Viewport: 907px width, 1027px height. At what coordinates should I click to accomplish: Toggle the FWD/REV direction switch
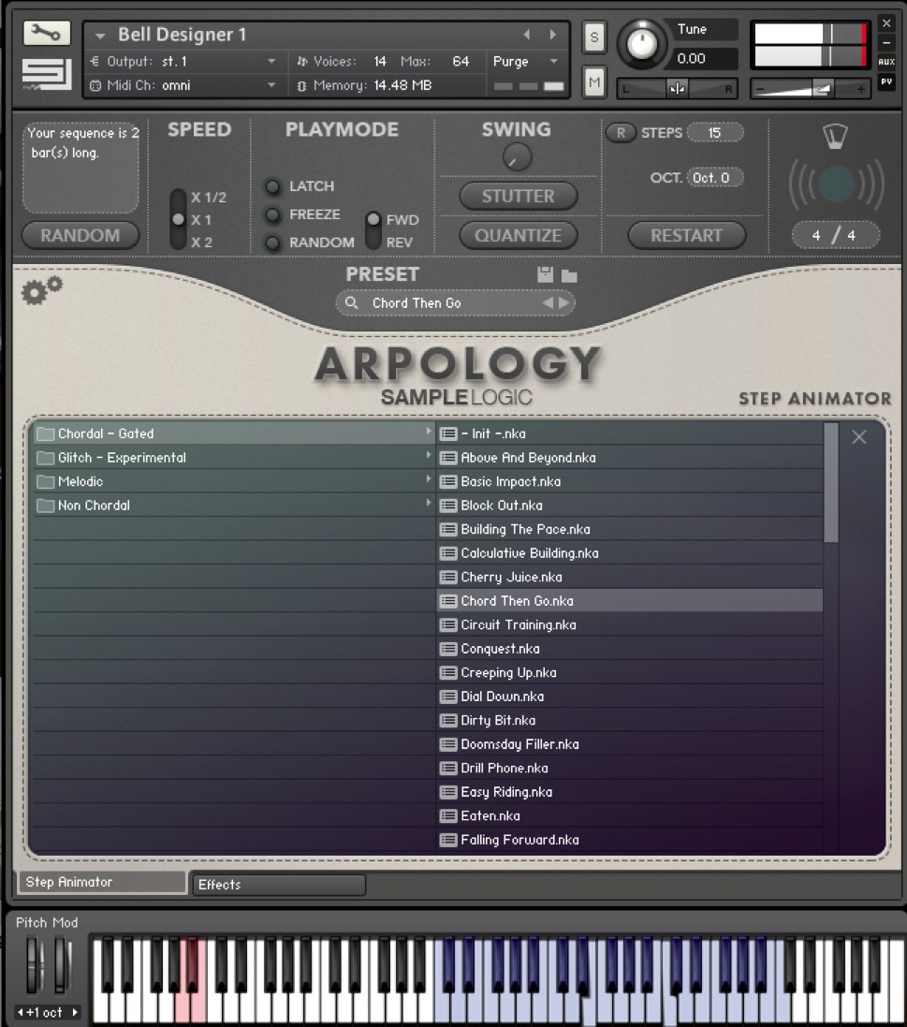coord(373,230)
